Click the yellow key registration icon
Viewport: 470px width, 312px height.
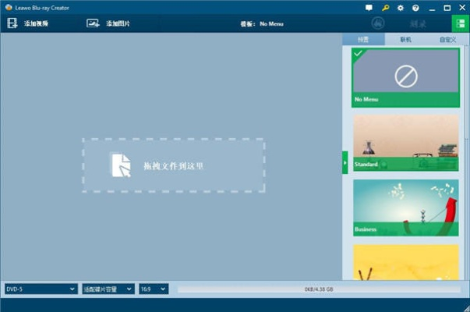385,7
